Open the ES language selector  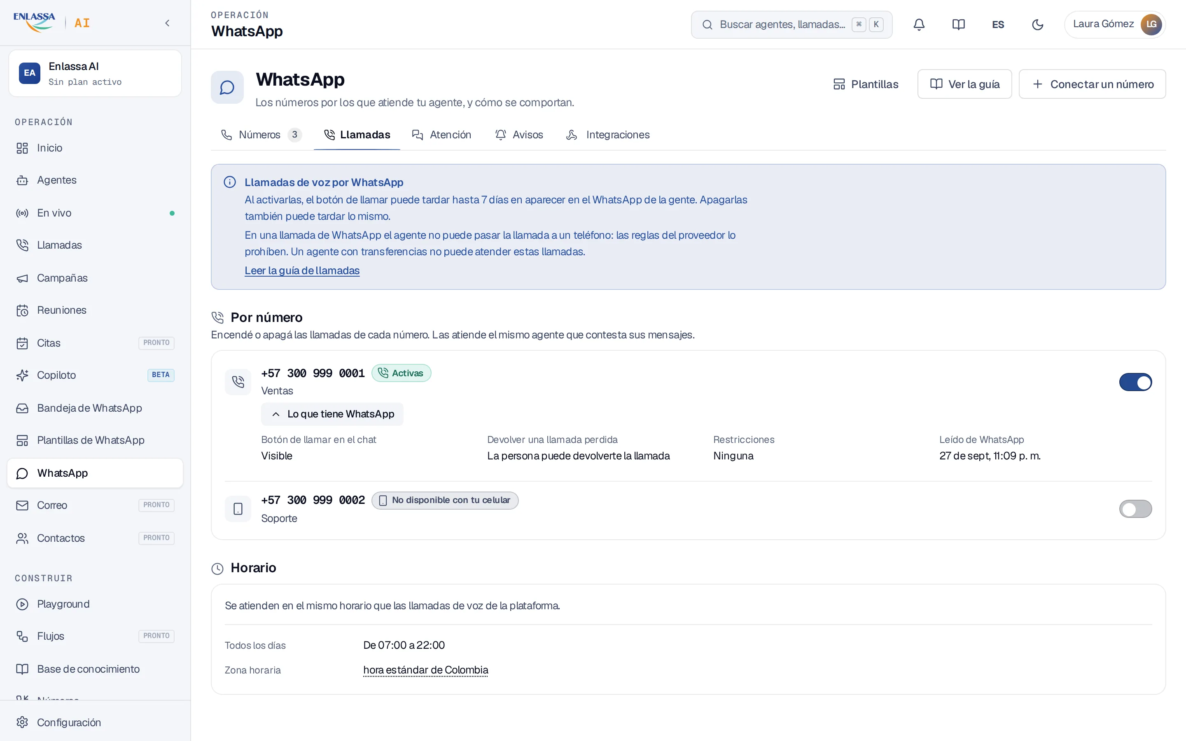pos(998,25)
